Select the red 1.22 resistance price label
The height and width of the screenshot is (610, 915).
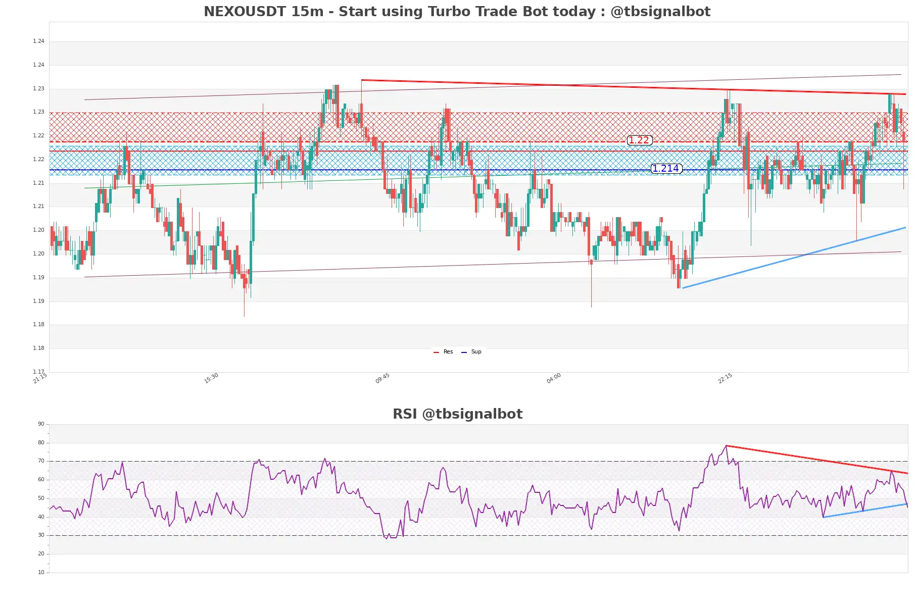[639, 140]
